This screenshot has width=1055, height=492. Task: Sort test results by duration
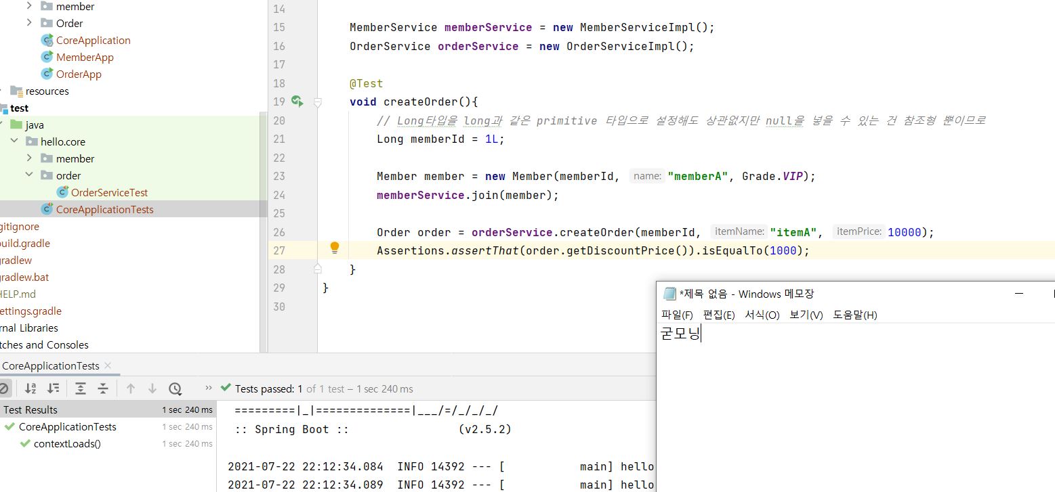click(x=53, y=388)
